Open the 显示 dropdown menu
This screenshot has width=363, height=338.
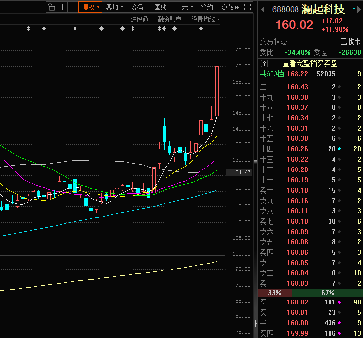coord(184,7)
